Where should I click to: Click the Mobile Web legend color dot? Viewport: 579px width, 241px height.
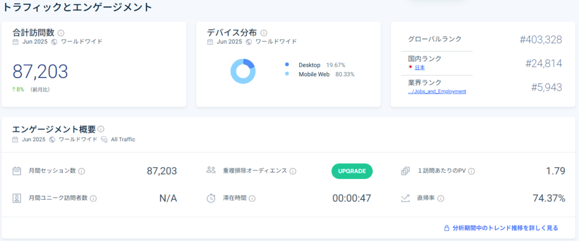287,74
